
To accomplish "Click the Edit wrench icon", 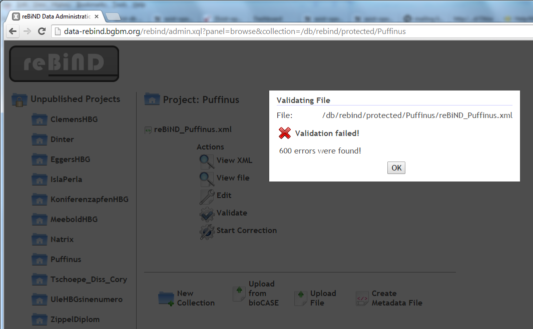I will pyautogui.click(x=206, y=195).
